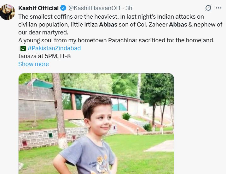Open the Grok explain icon

click(x=208, y=8)
